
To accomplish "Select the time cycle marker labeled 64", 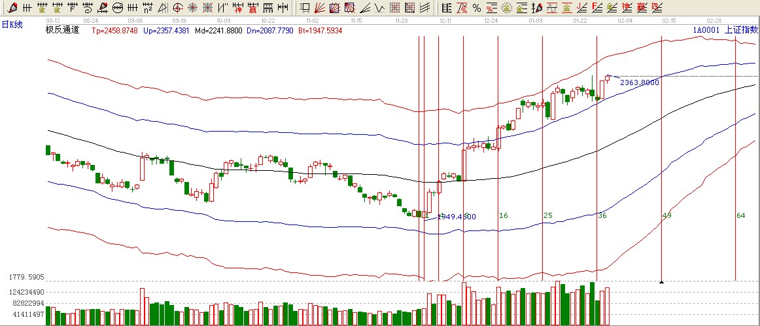I will tap(740, 215).
